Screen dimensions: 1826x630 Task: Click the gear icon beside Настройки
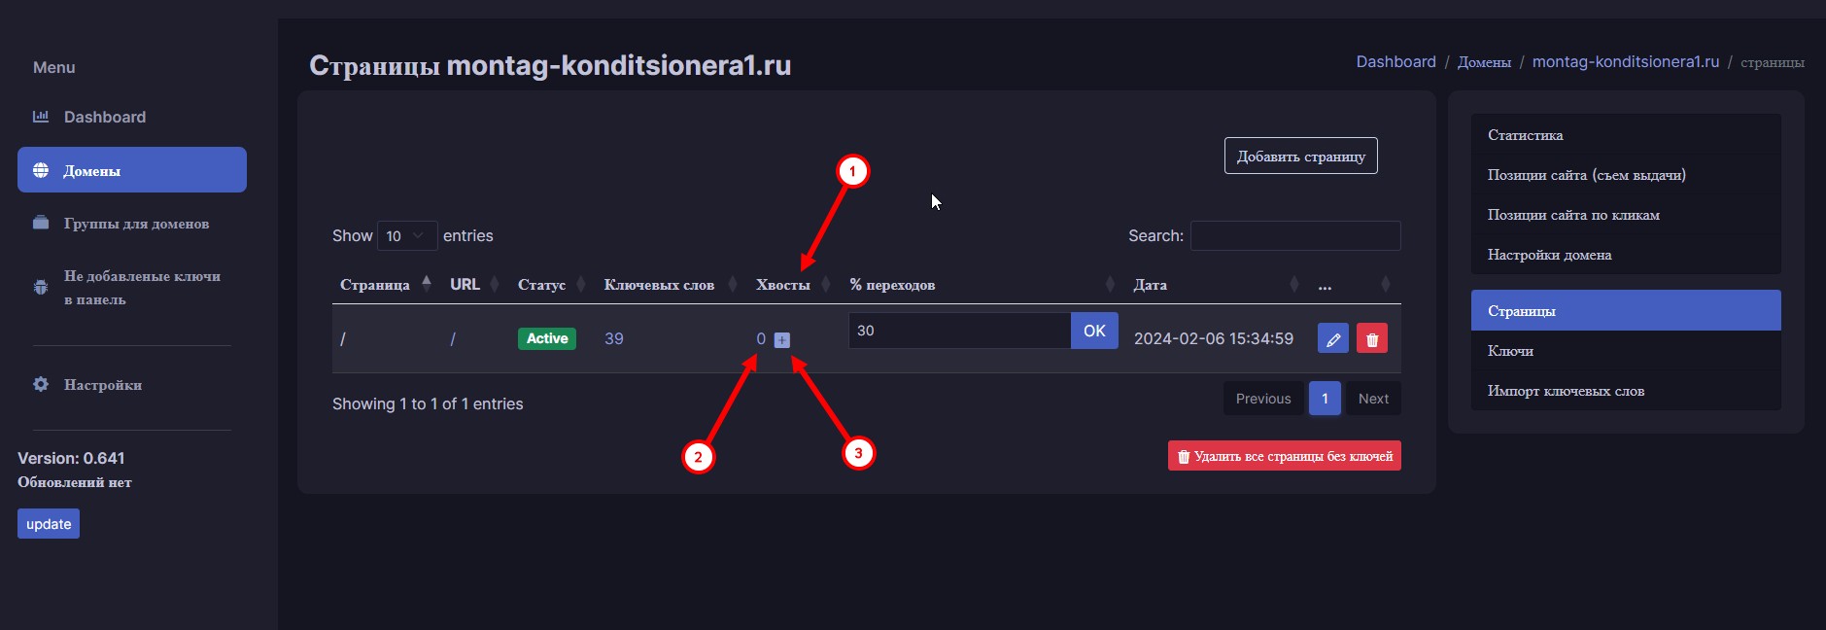pos(41,384)
